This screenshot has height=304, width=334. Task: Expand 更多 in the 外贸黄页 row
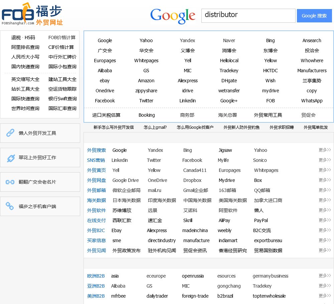[x=325, y=170]
